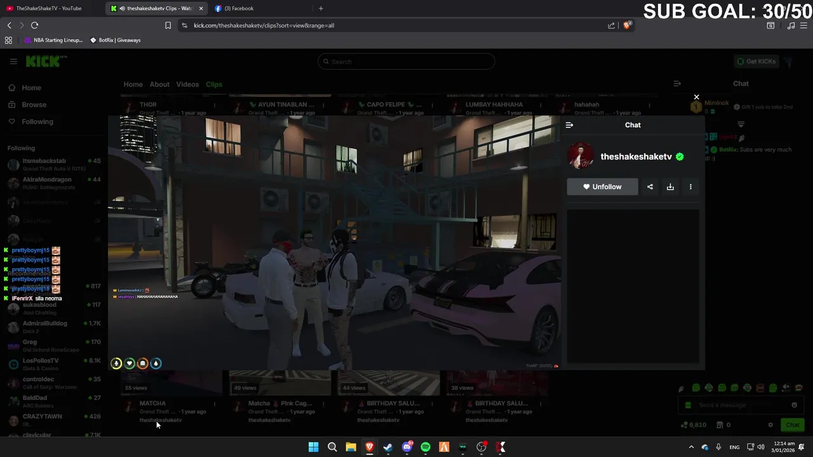Open Discord from the taskbar

407,447
